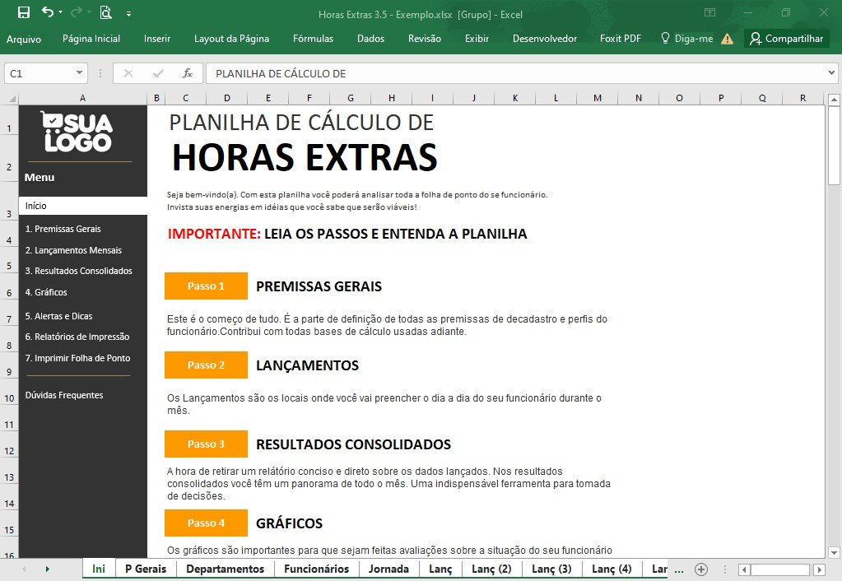Click the orange Passo 3 button
This screenshot has height=581, width=842.
coord(207,444)
